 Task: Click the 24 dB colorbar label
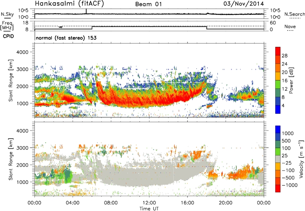click(284, 64)
